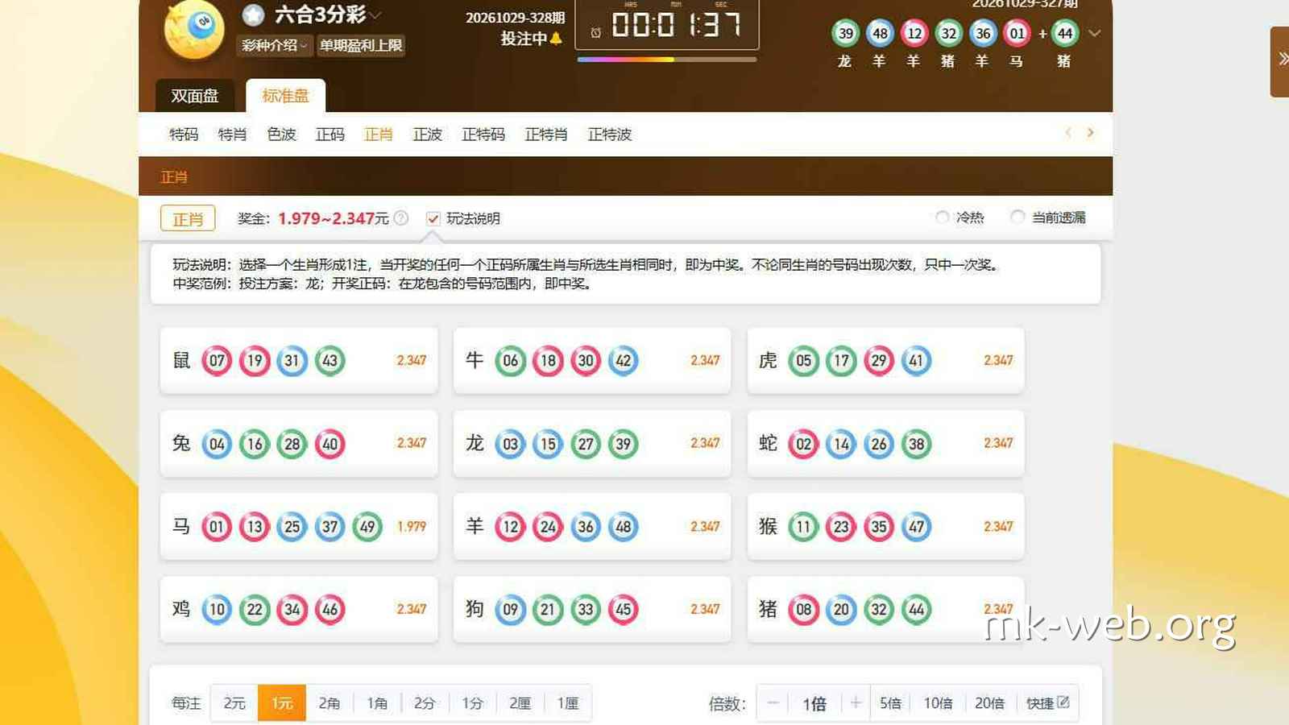
Task: Expand the 彩种介绍 dropdown
Action: pos(274,45)
